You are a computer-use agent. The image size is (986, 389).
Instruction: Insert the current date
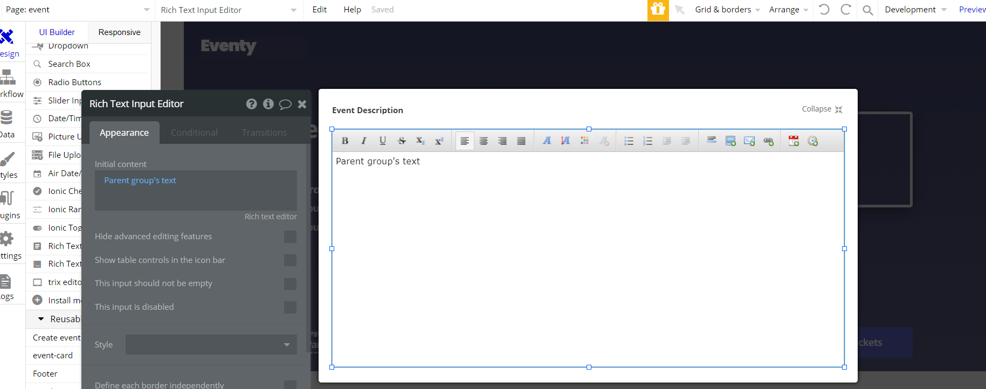point(794,141)
